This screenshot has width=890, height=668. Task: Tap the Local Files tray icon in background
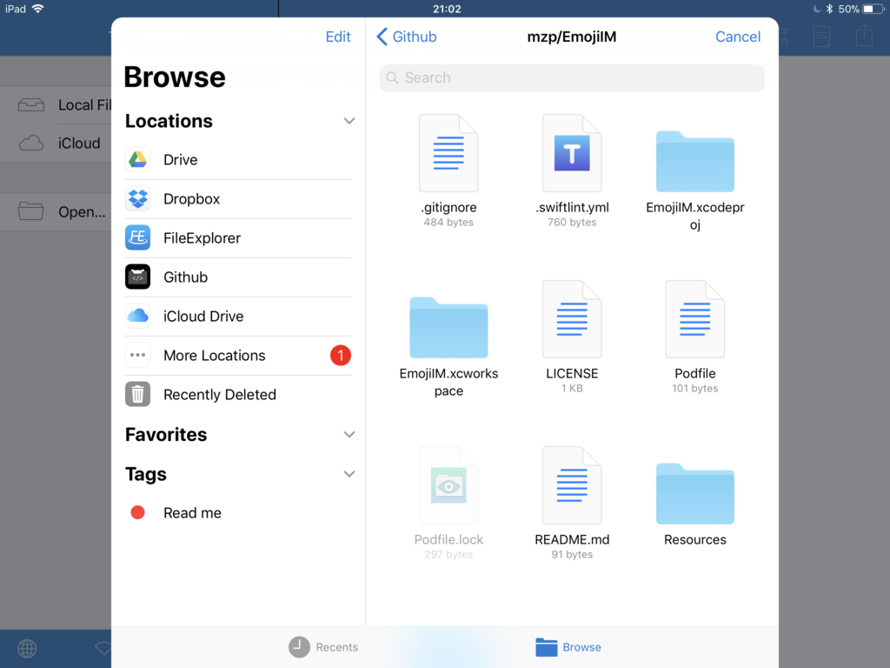click(x=30, y=105)
